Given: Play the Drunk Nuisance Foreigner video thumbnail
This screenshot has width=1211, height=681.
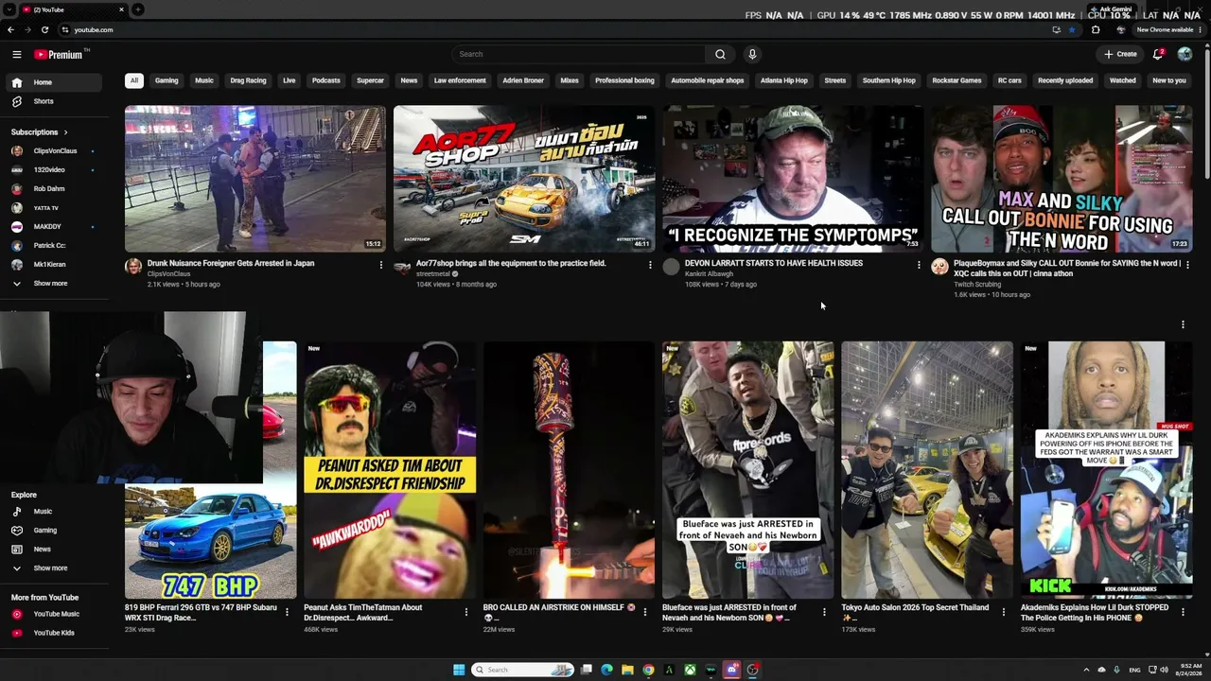Looking at the screenshot, I should point(255,179).
